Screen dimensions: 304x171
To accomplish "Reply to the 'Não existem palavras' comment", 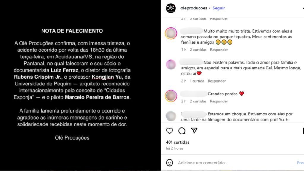I will pyautogui.click(x=217, y=81).
